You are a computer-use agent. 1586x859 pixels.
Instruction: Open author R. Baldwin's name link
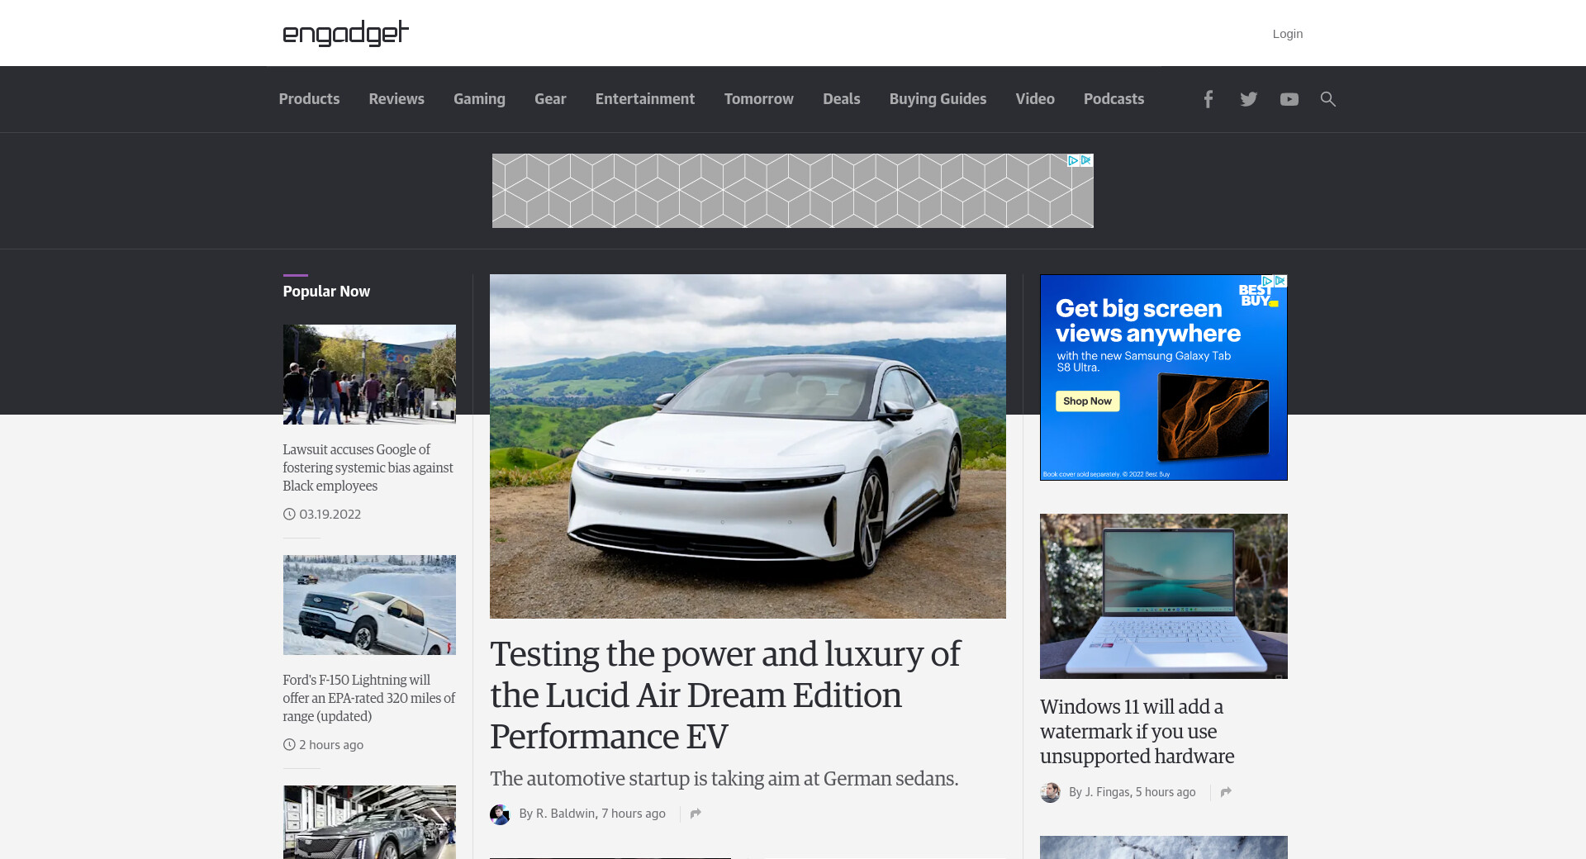pyautogui.click(x=566, y=814)
